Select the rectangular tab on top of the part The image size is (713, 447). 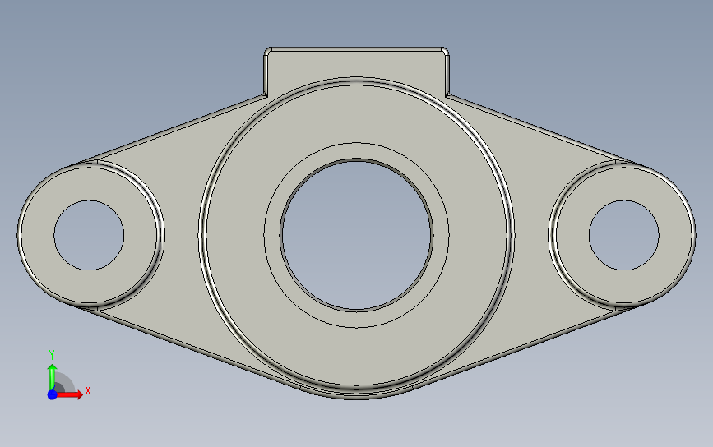tap(357, 63)
